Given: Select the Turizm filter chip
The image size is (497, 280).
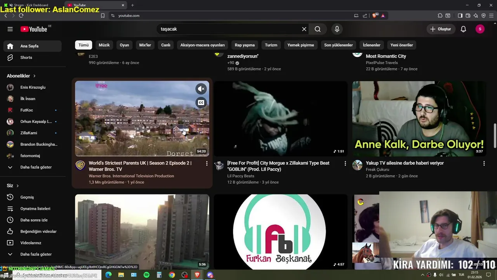Looking at the screenshot, I should [271, 45].
